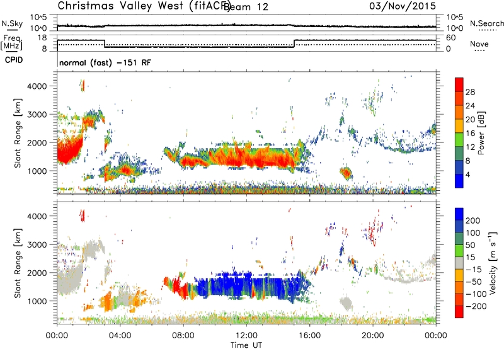Click the '28' tick on power colorbar
This screenshot has width=504, height=349.
click(470, 92)
